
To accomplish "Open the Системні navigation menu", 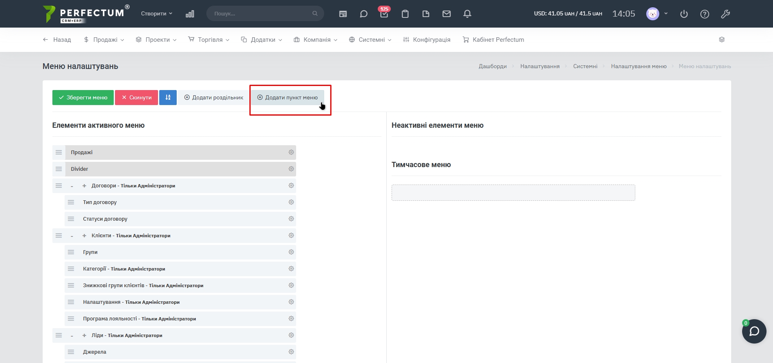I will 370,40.
